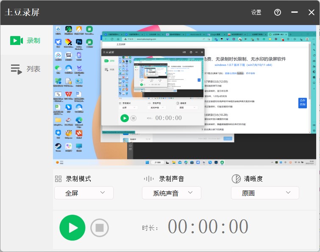Click the grid icon beside 录制模式

(58, 179)
